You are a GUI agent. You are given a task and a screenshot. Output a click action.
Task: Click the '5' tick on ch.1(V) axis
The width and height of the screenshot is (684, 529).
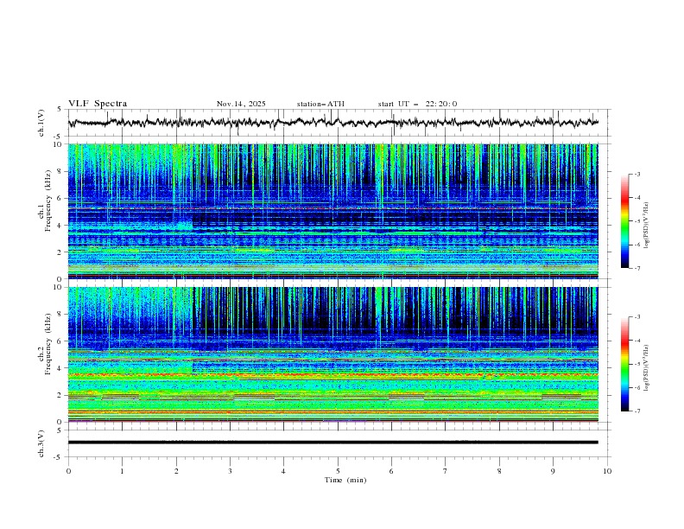coord(60,110)
